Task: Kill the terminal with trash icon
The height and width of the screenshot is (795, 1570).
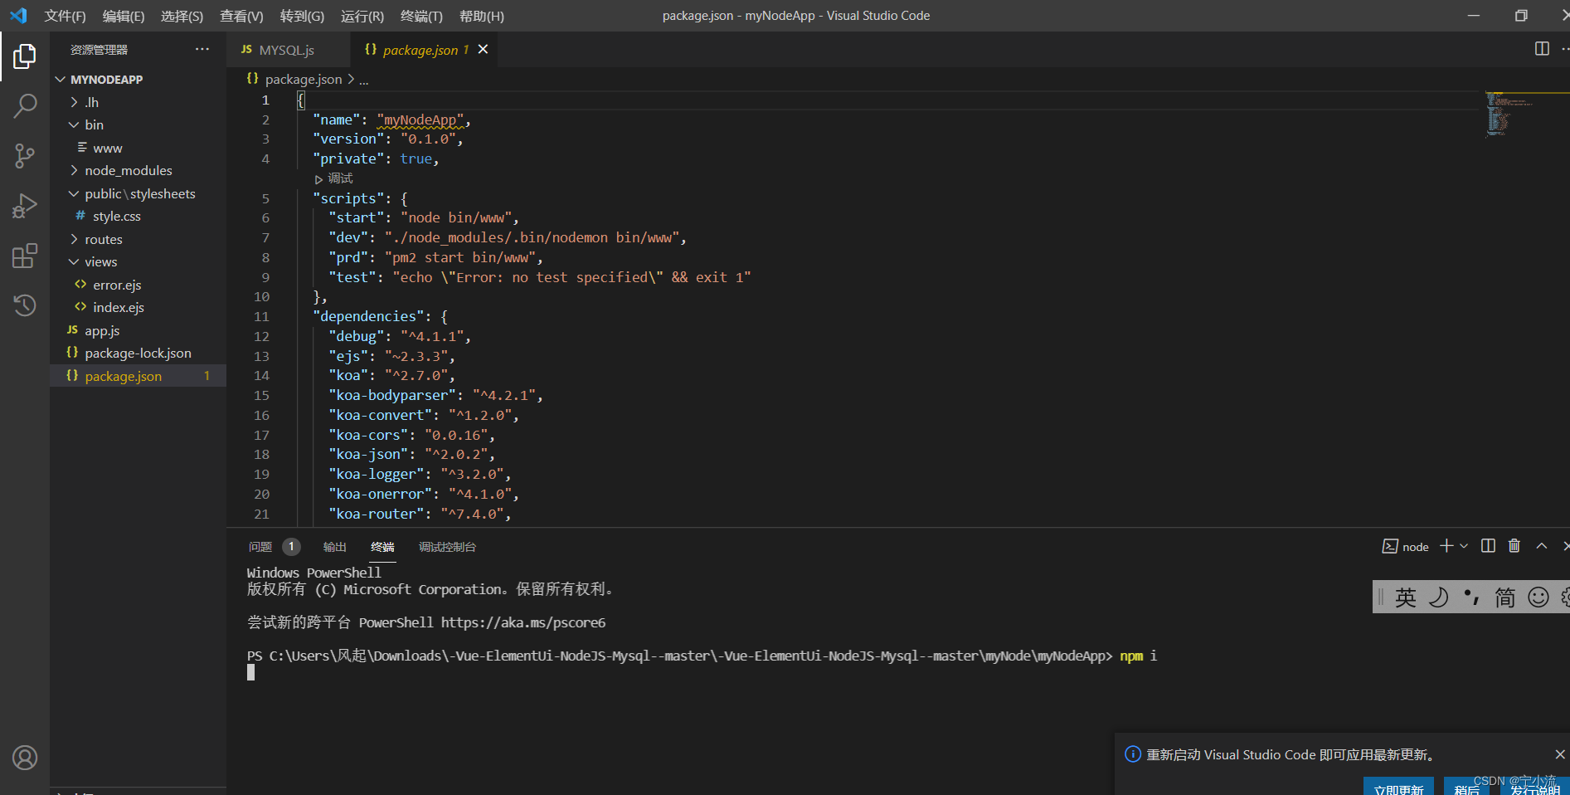Action: tap(1514, 546)
